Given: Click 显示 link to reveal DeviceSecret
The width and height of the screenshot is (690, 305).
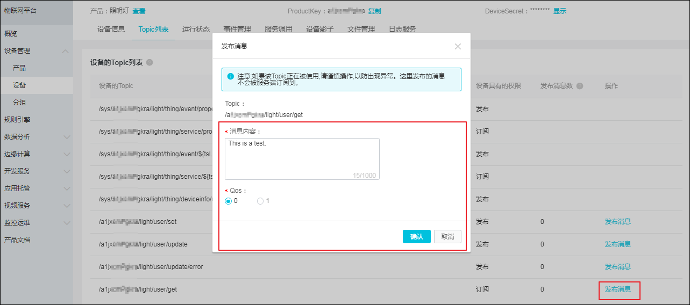Looking at the screenshot, I should tap(559, 11).
